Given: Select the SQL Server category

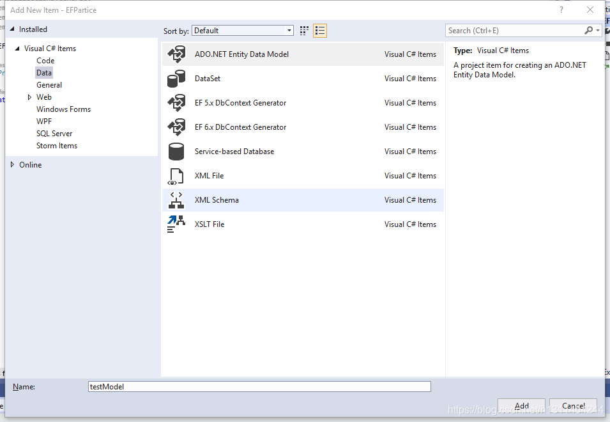Looking at the screenshot, I should point(54,134).
